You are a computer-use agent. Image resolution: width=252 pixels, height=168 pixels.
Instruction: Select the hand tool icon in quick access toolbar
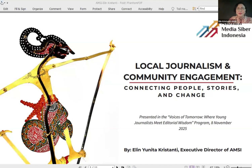(x=2, y=3)
